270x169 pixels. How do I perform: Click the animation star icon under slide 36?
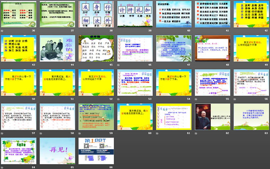pos(2,31)
